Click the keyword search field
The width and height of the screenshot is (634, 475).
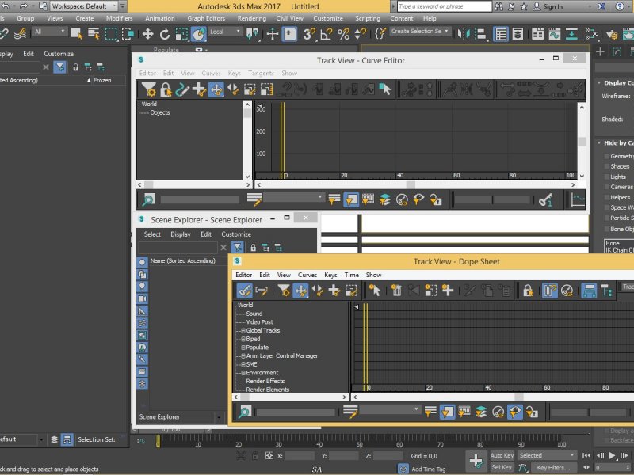pyautogui.click(x=445, y=6)
